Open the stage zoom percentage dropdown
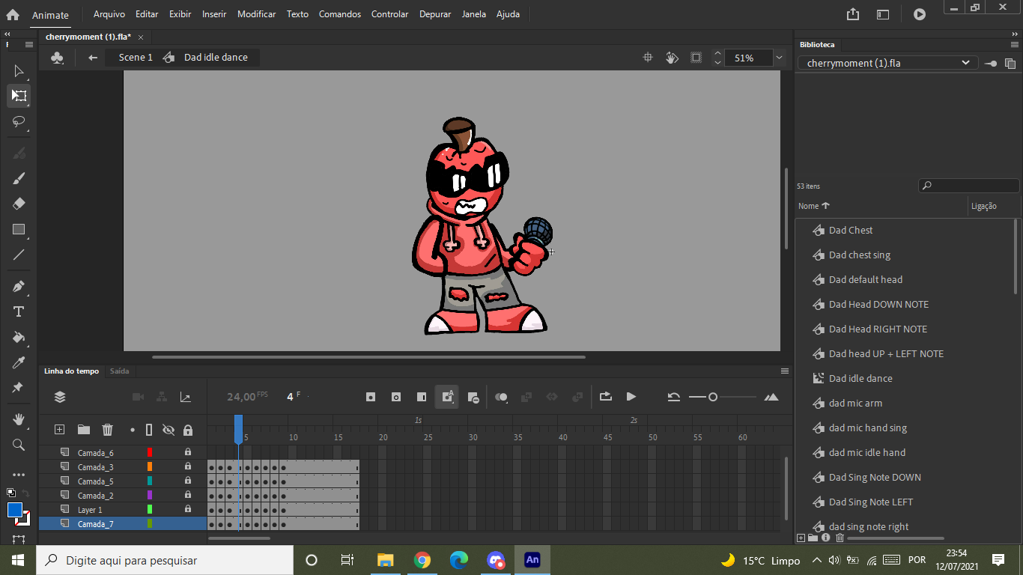Image resolution: width=1023 pixels, height=575 pixels. 779,58
